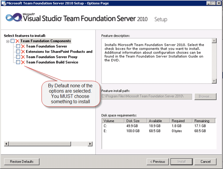The width and height of the screenshot is (223, 169).
Task: Go back with the Previous button
Action: tap(158, 162)
